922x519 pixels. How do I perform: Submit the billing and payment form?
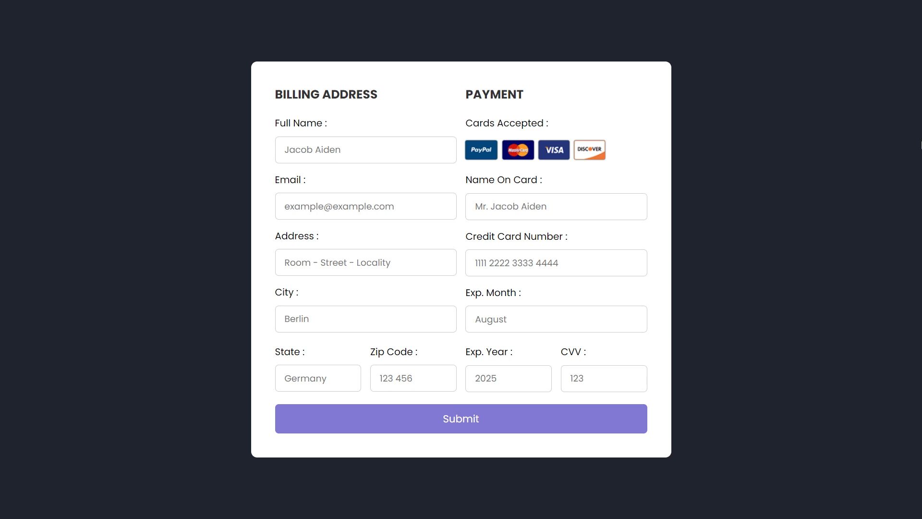461,419
